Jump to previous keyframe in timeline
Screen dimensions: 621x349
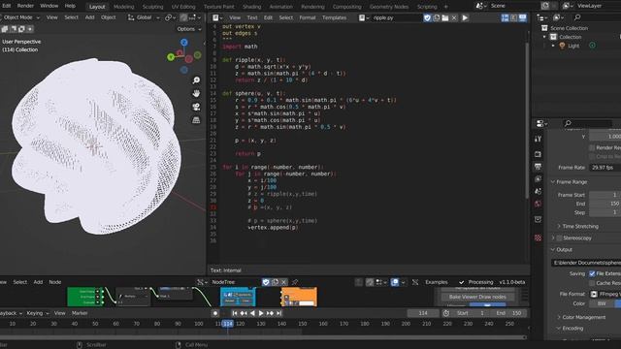pyautogui.click(x=244, y=313)
